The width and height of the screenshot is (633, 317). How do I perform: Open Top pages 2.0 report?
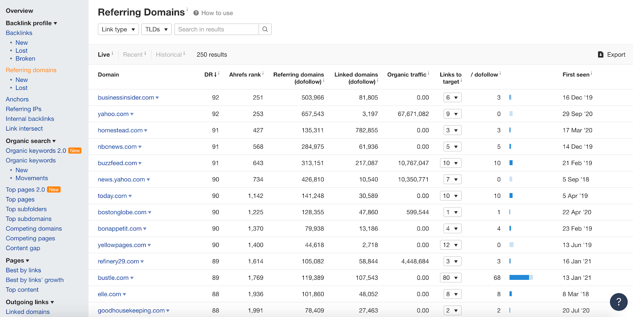pos(25,190)
